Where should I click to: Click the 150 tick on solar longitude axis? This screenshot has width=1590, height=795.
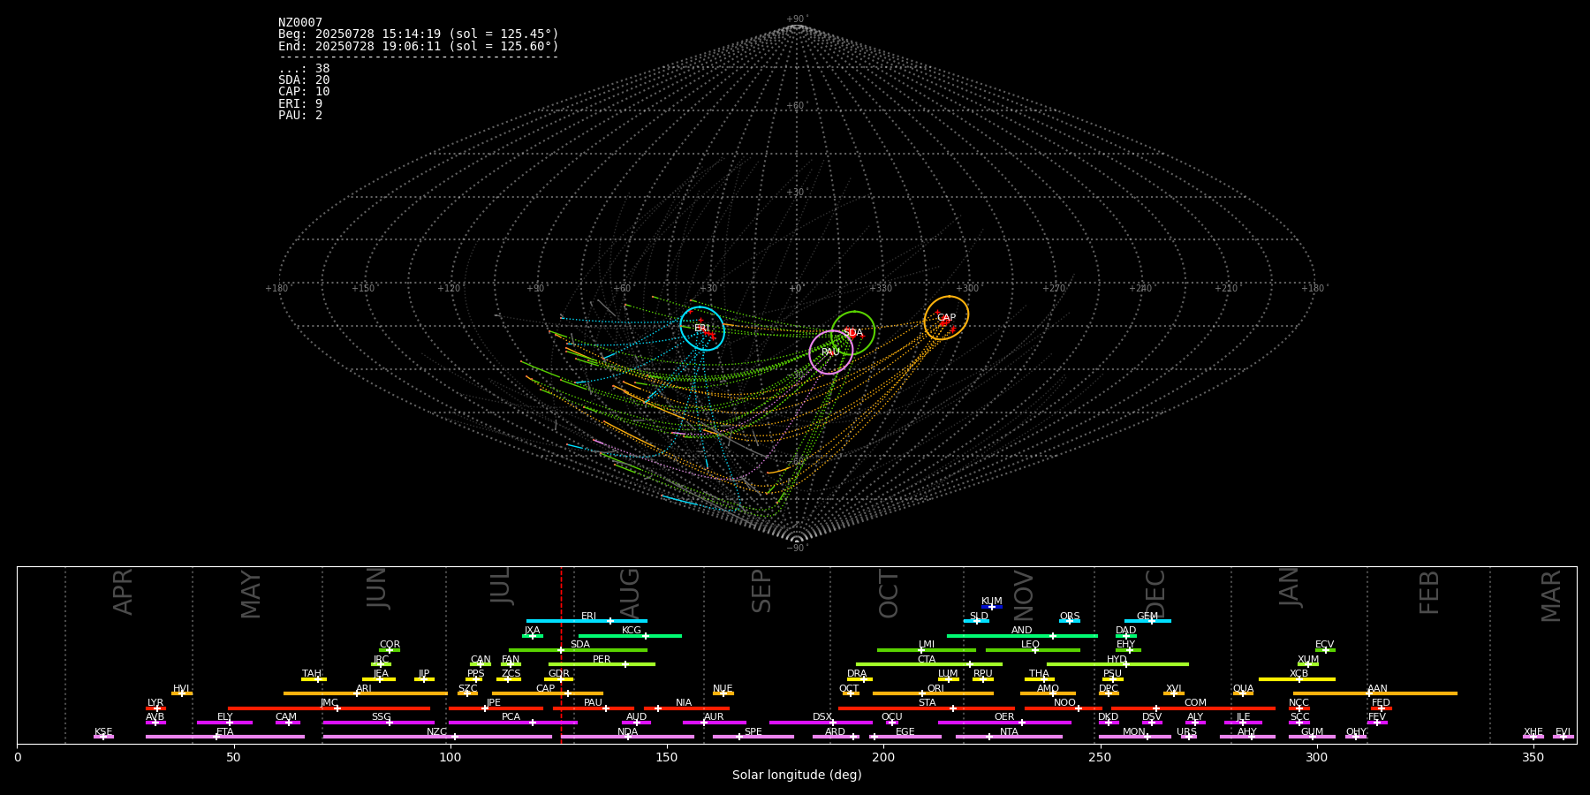point(667,758)
